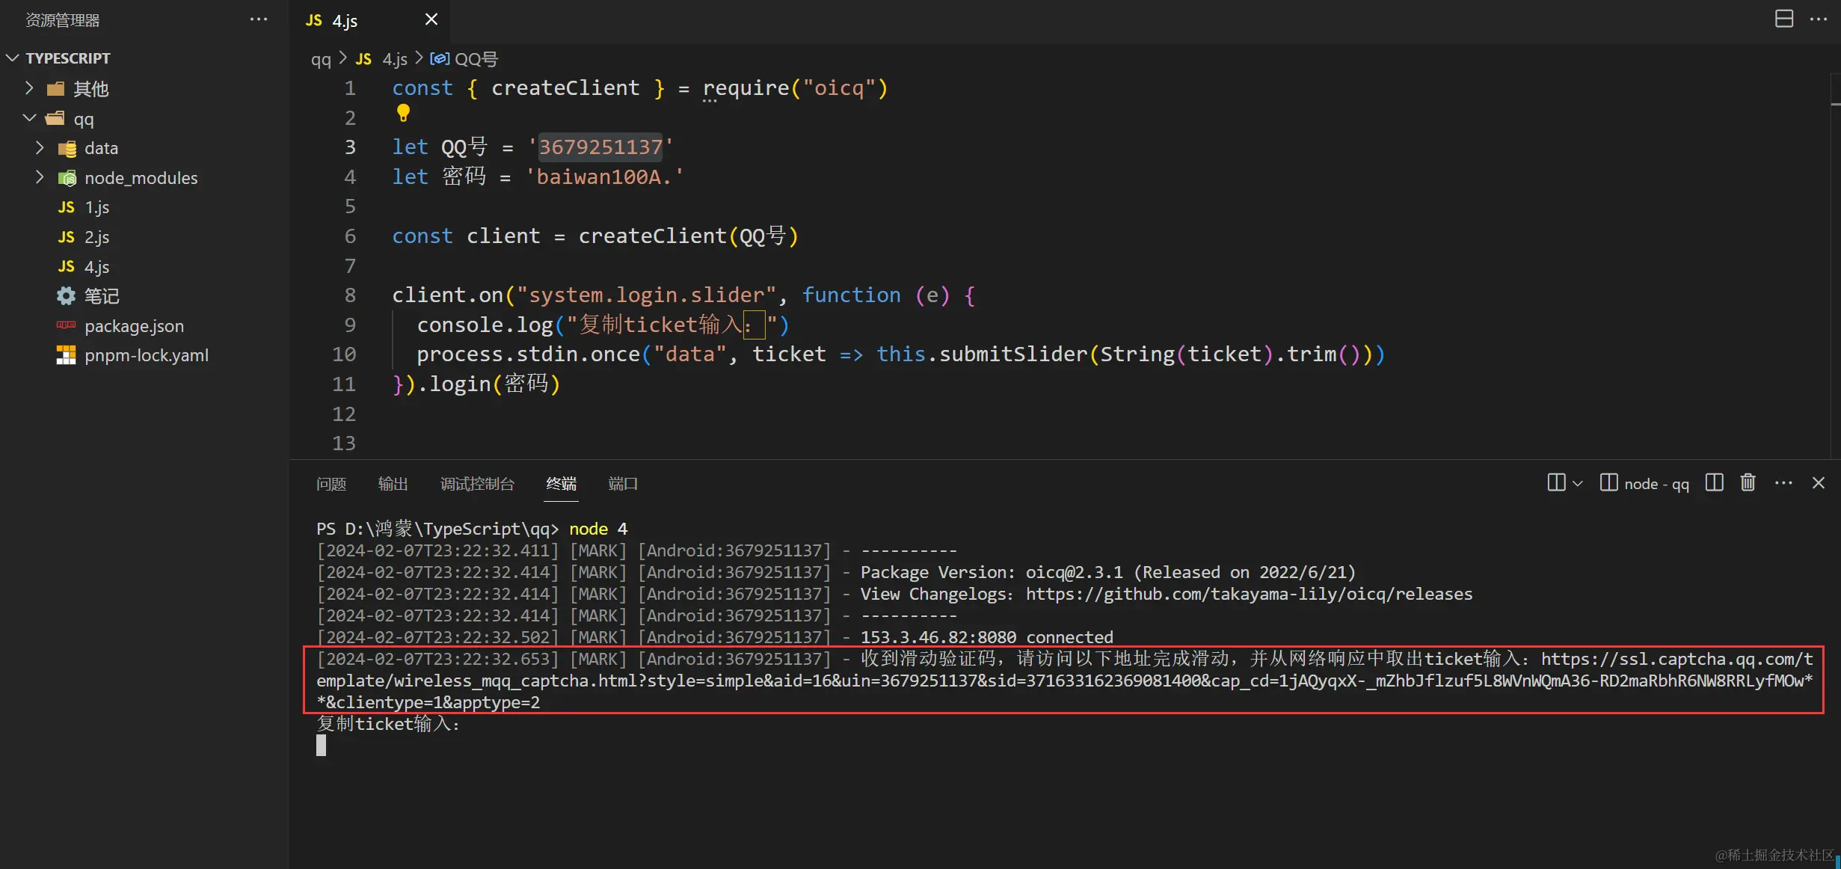The image size is (1841, 869).
Task: Open the Explorer panel ellipsis menu
Action: coord(258,19)
